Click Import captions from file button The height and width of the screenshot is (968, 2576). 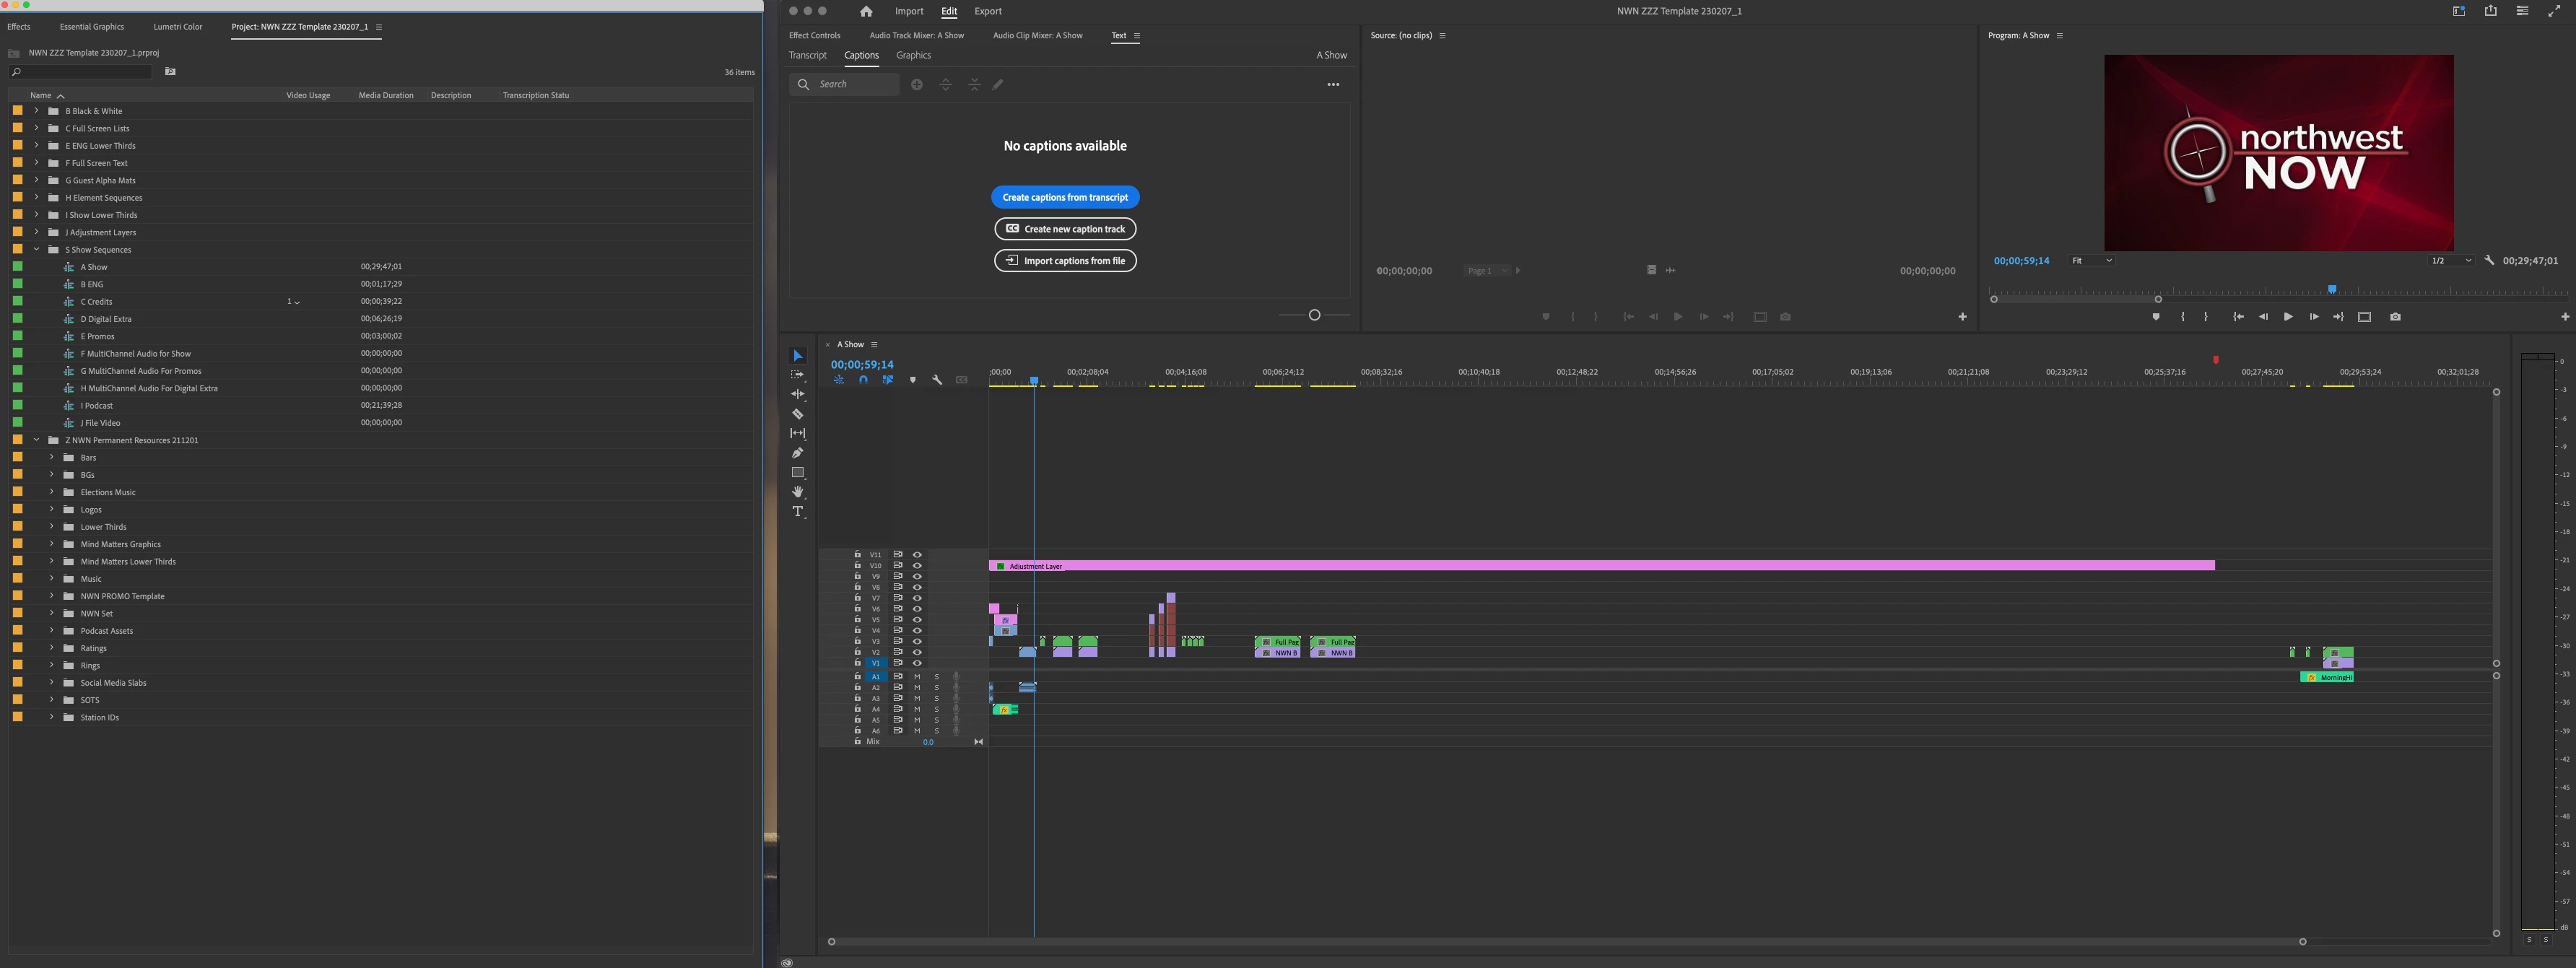[1065, 261]
